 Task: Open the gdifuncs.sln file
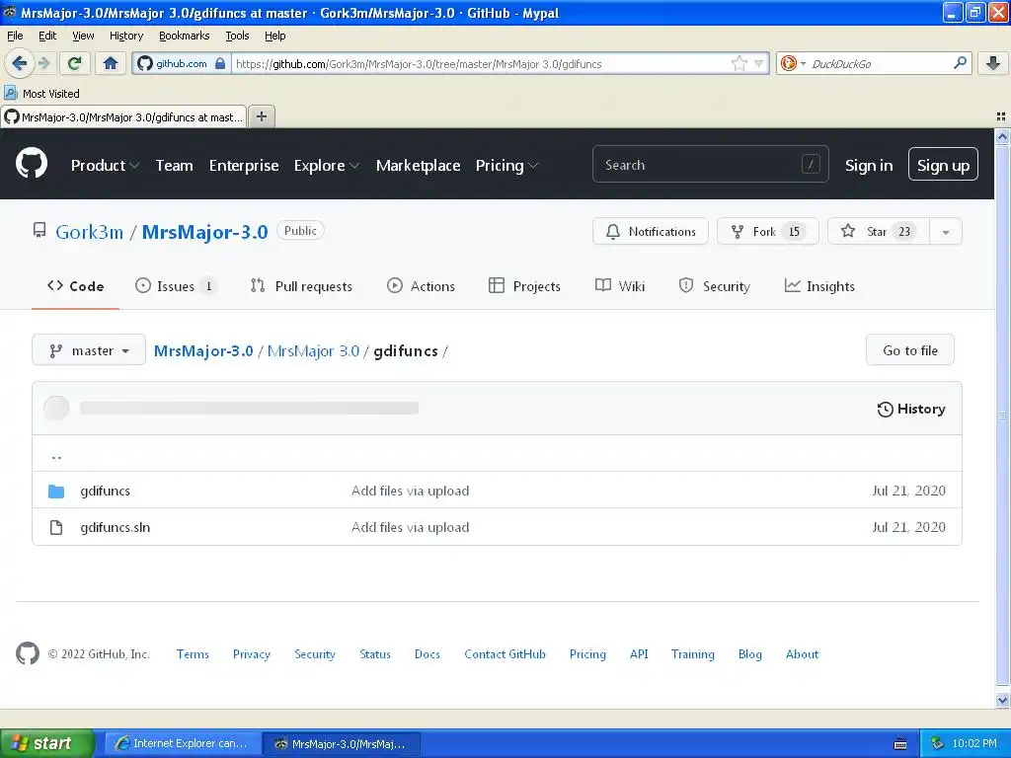[116, 527]
